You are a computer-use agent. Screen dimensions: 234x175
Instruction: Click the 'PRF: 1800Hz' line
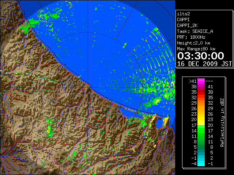coord(191,37)
